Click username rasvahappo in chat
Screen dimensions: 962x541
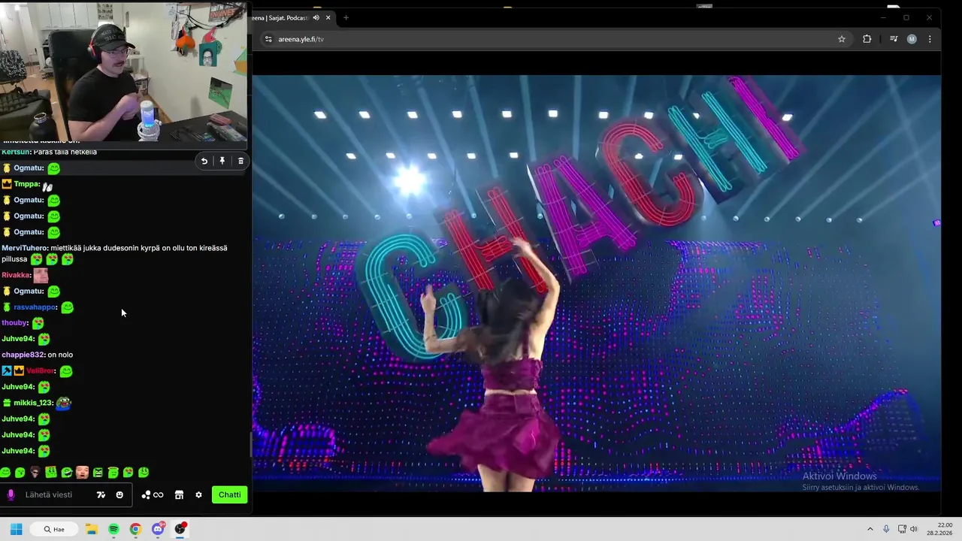tap(35, 307)
